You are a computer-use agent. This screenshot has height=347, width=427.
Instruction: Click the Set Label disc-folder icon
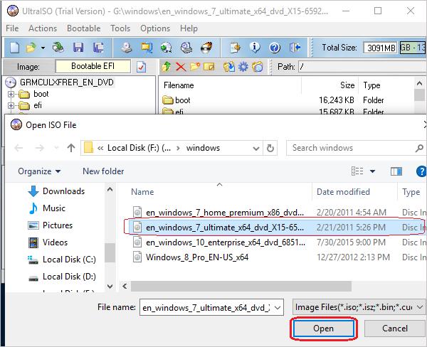pos(258,67)
